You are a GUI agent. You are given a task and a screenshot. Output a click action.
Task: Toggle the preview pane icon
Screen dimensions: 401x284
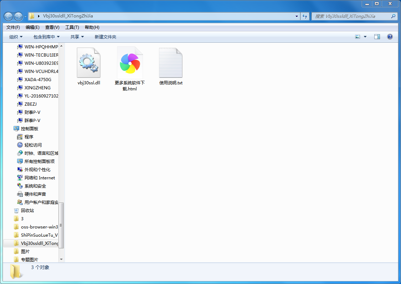[377, 37]
